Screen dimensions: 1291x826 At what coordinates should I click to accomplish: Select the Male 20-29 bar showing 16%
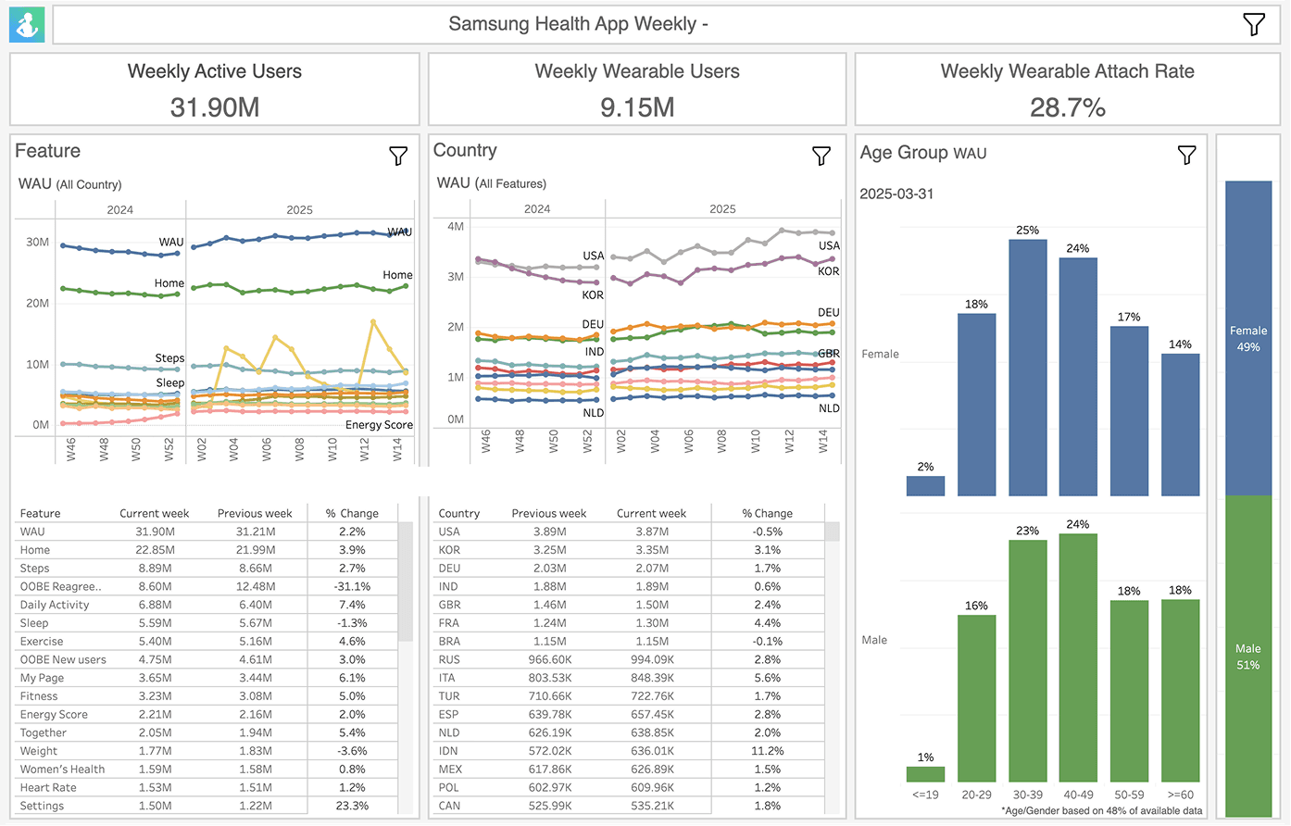(x=976, y=699)
